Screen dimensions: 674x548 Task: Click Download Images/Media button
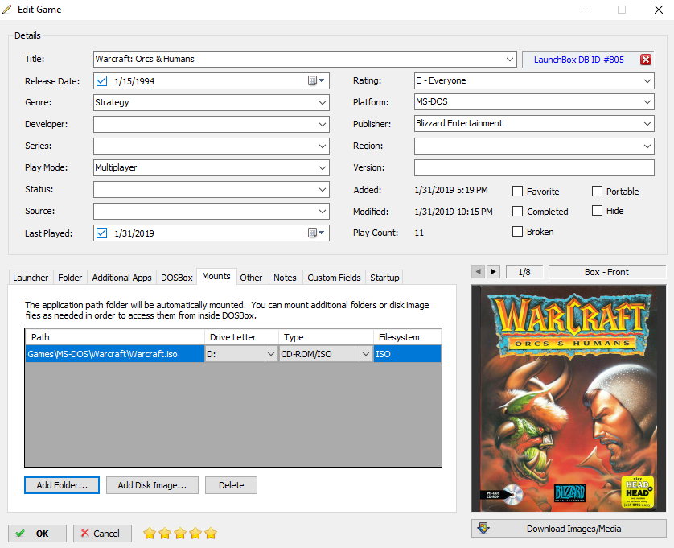click(569, 528)
